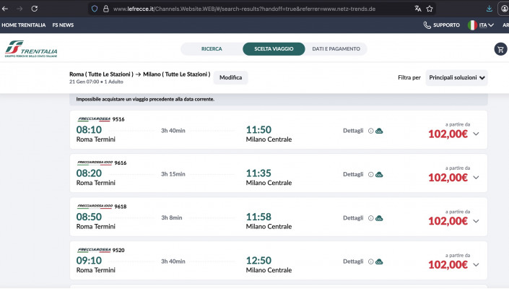The height and width of the screenshot is (289, 509).
Task: Click the Trenitalia logo
Action: (31, 49)
